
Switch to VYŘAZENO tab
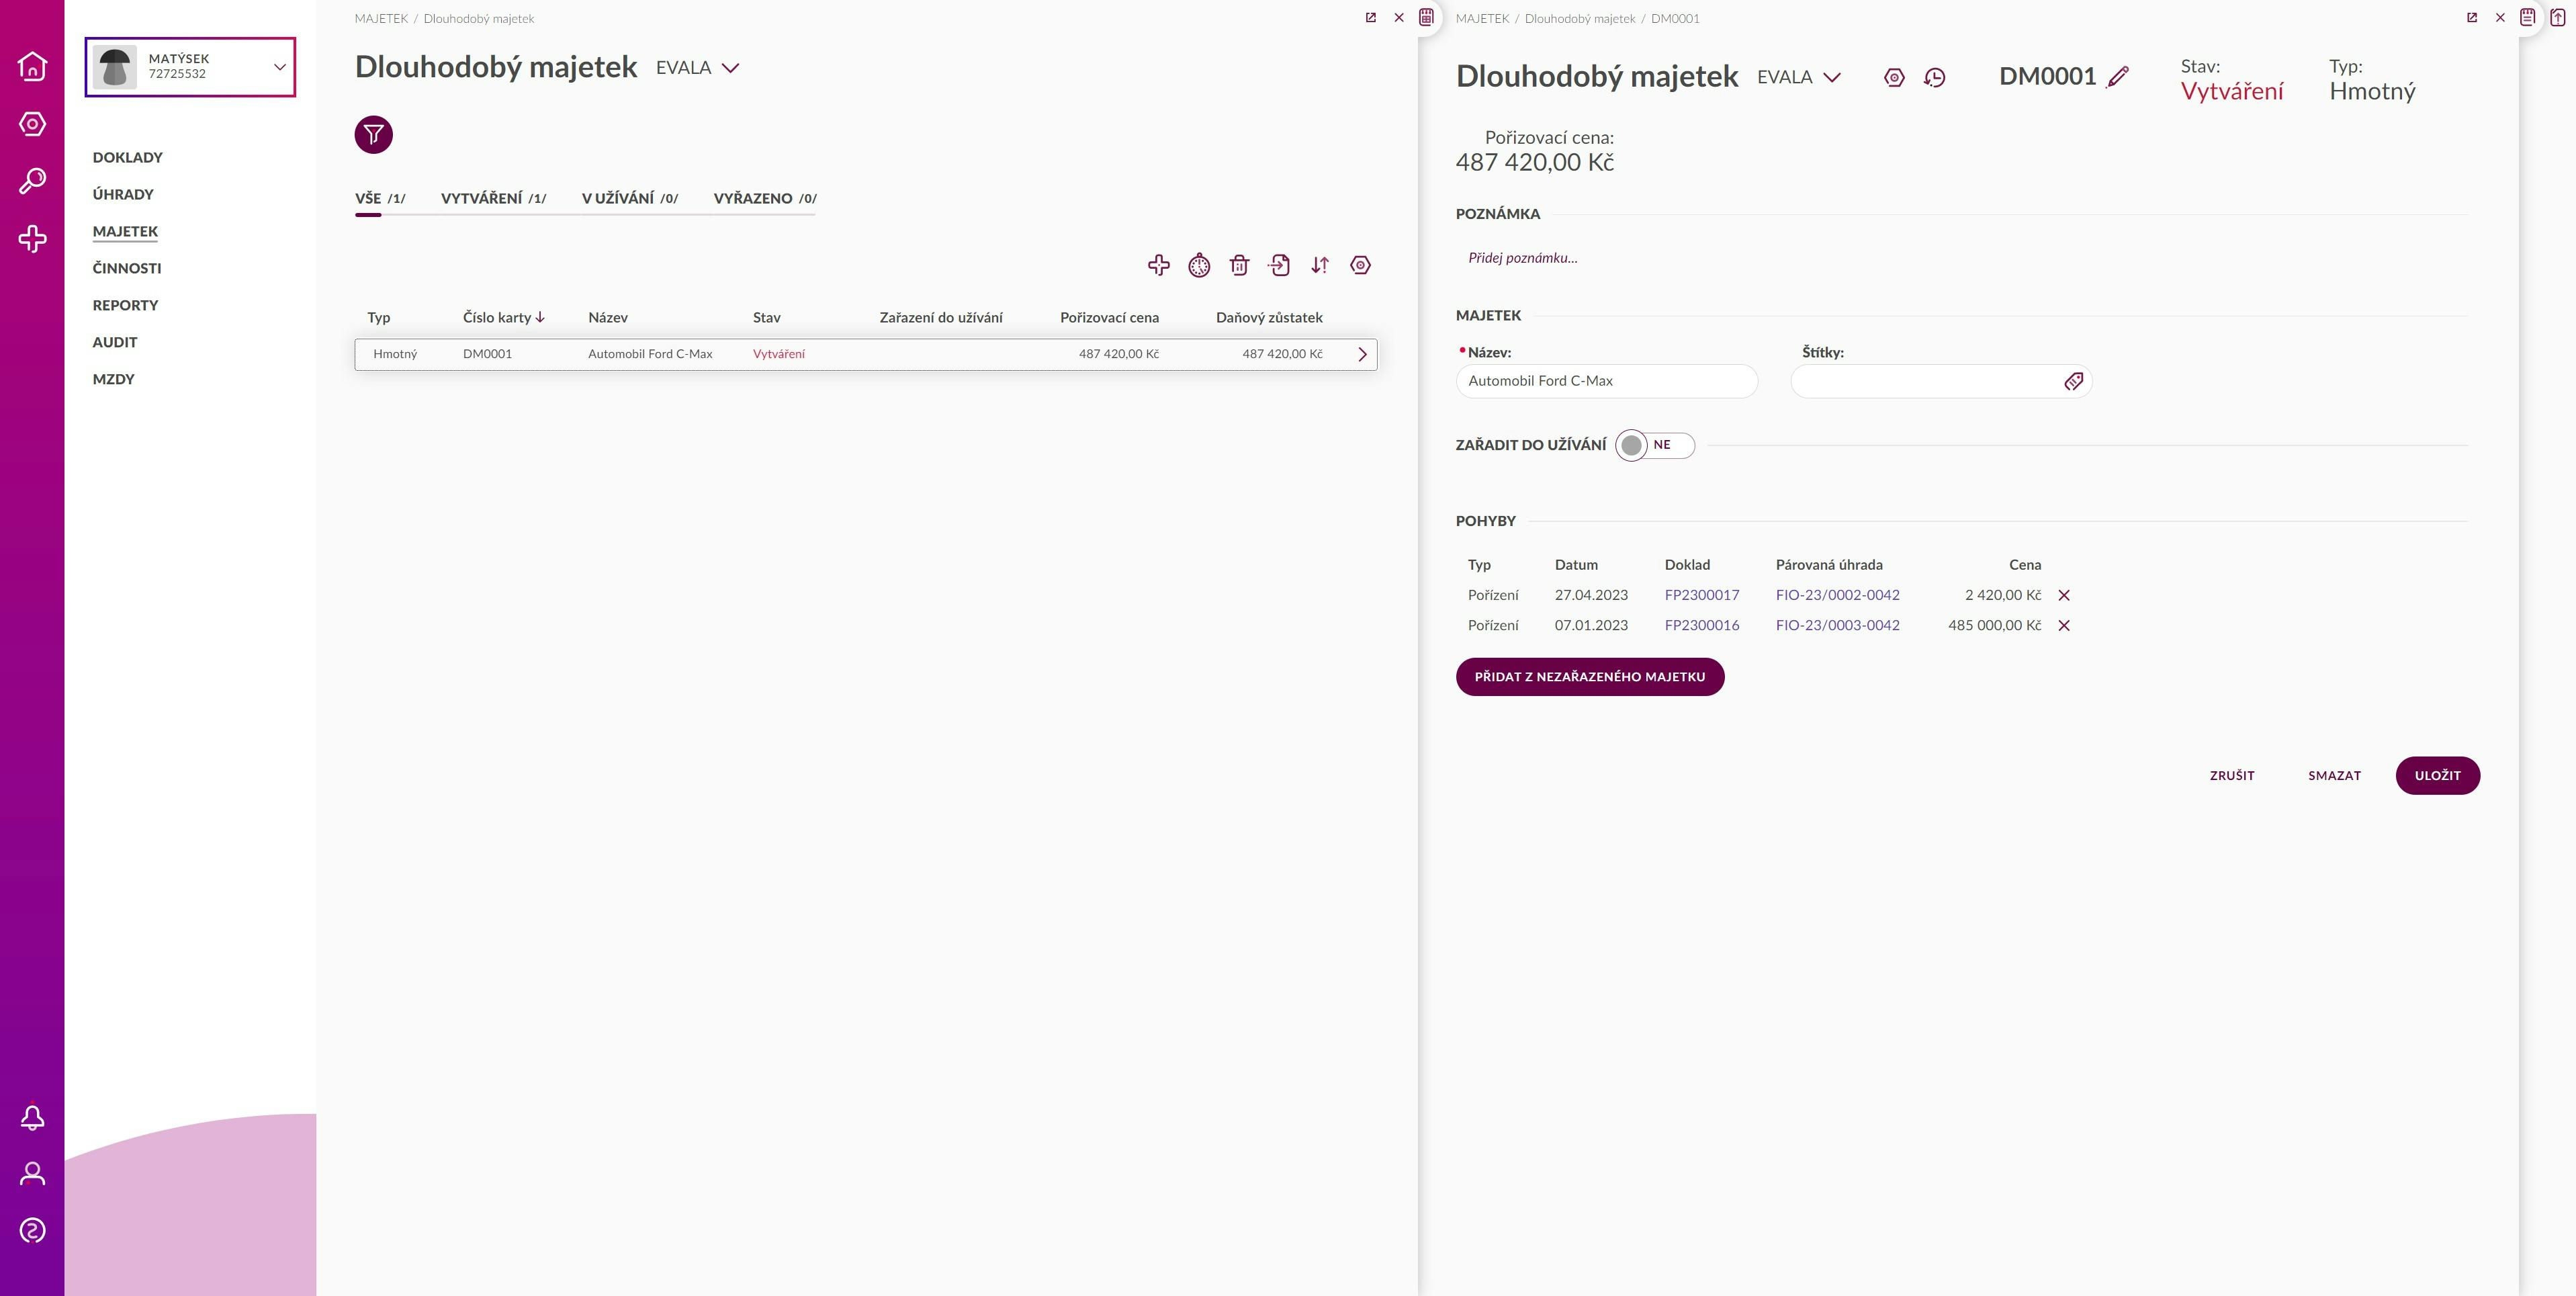click(x=764, y=198)
